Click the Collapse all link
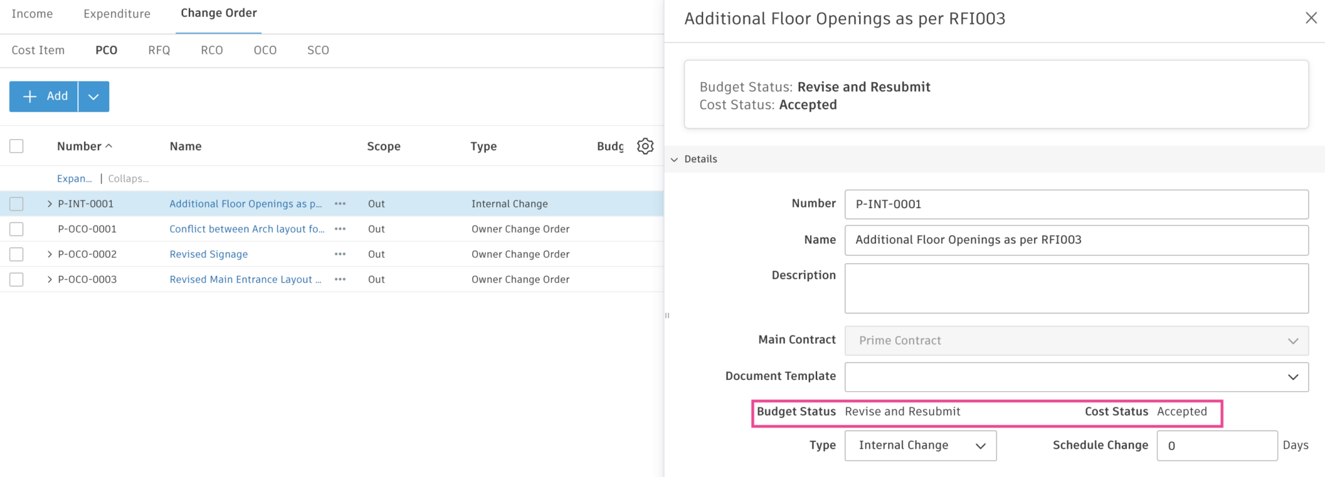 pos(128,178)
